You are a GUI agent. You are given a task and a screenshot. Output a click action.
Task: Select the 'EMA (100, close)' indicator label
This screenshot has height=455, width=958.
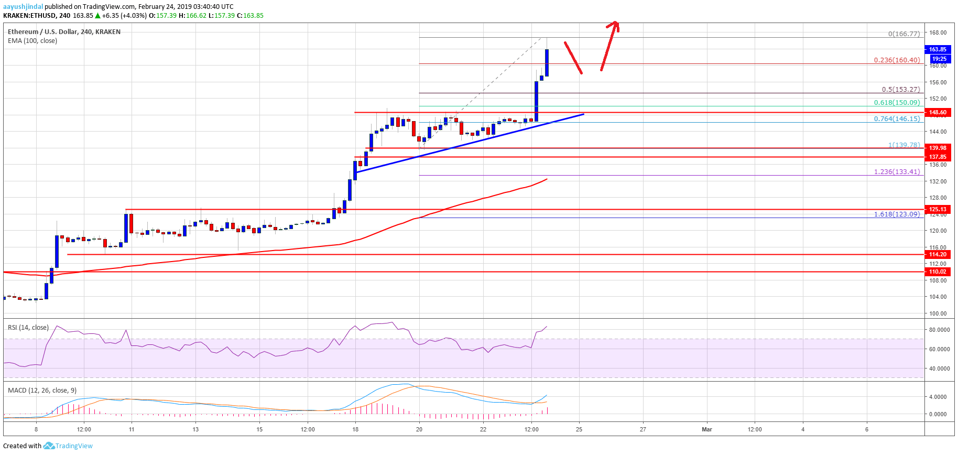coord(32,41)
